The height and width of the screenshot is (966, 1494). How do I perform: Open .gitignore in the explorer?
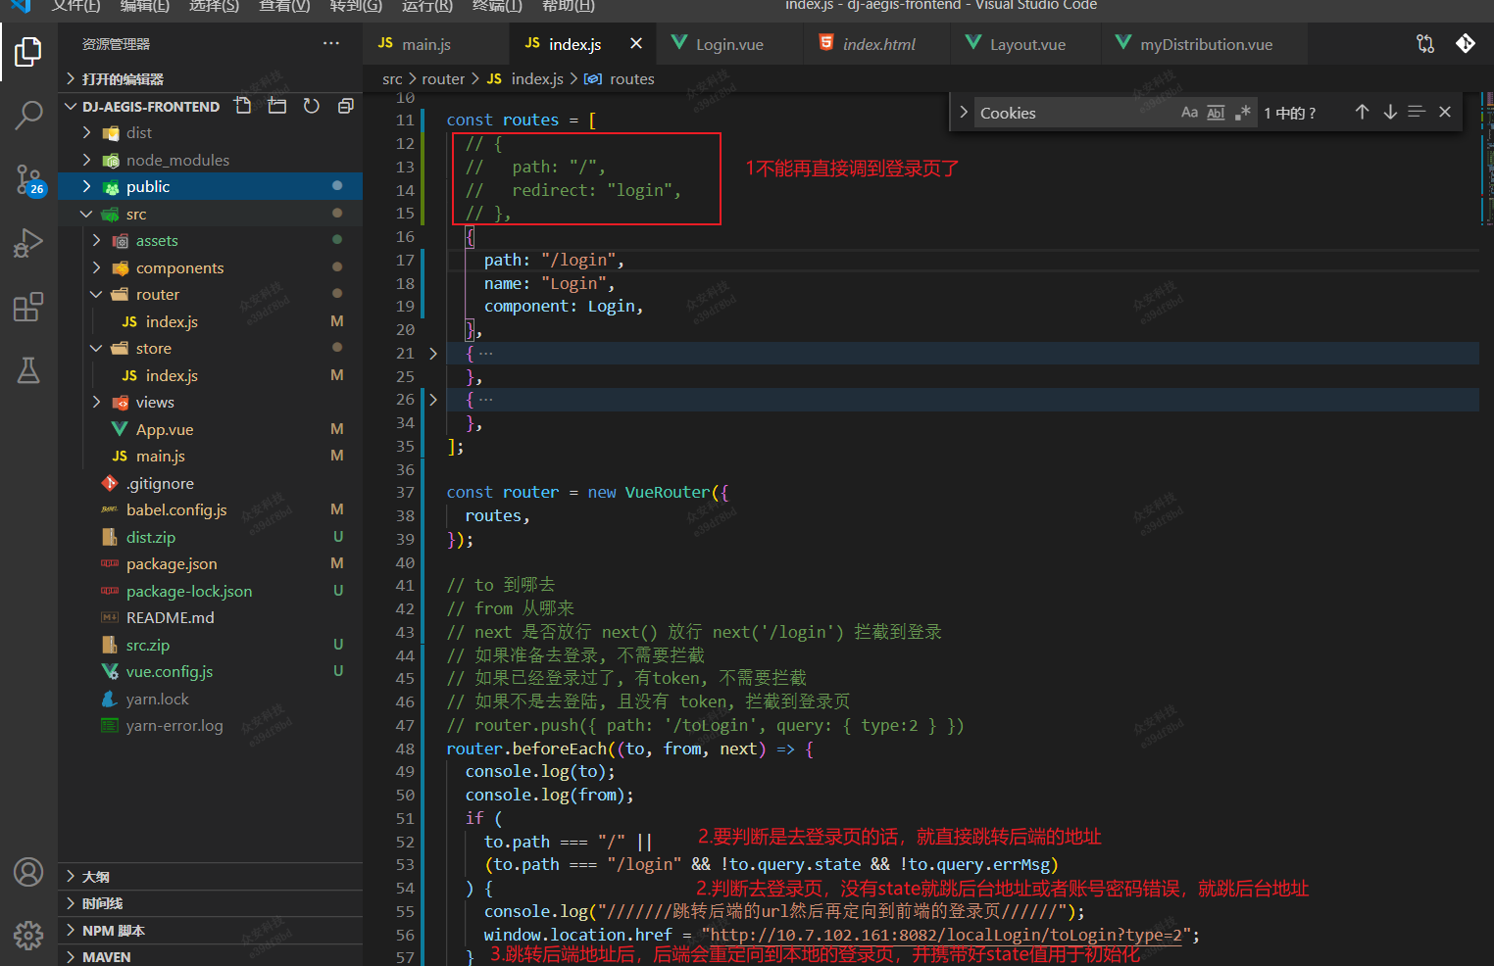[210, 483]
